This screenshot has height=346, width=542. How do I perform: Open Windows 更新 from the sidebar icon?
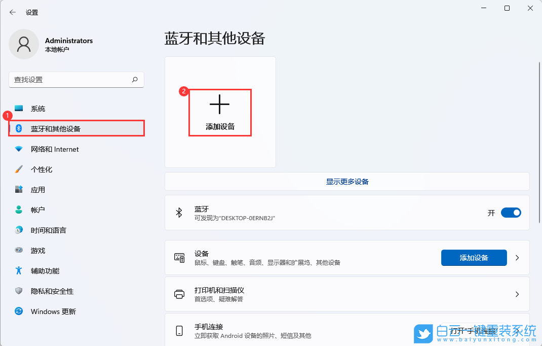click(x=19, y=311)
